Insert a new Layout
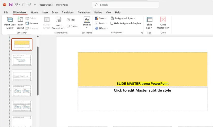This screenshot has width=213, height=127. coord(20,23)
